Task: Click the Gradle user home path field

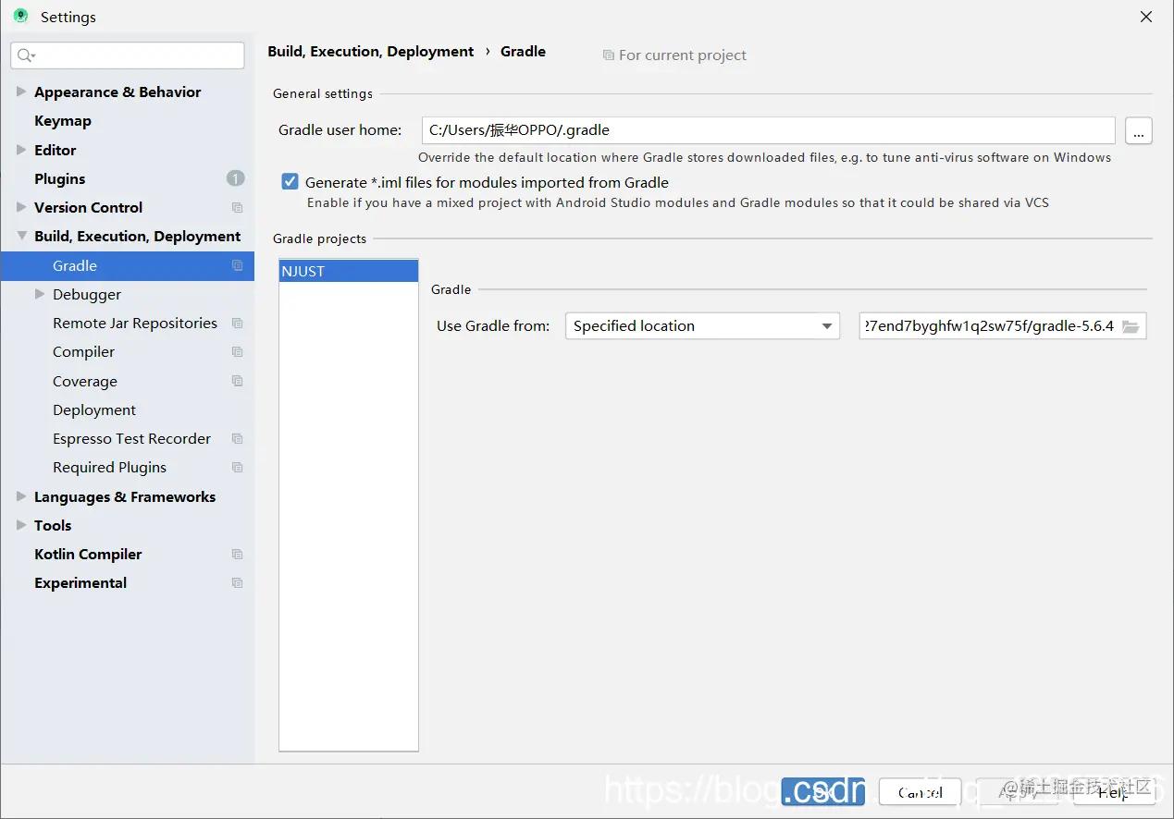Action: [769, 130]
